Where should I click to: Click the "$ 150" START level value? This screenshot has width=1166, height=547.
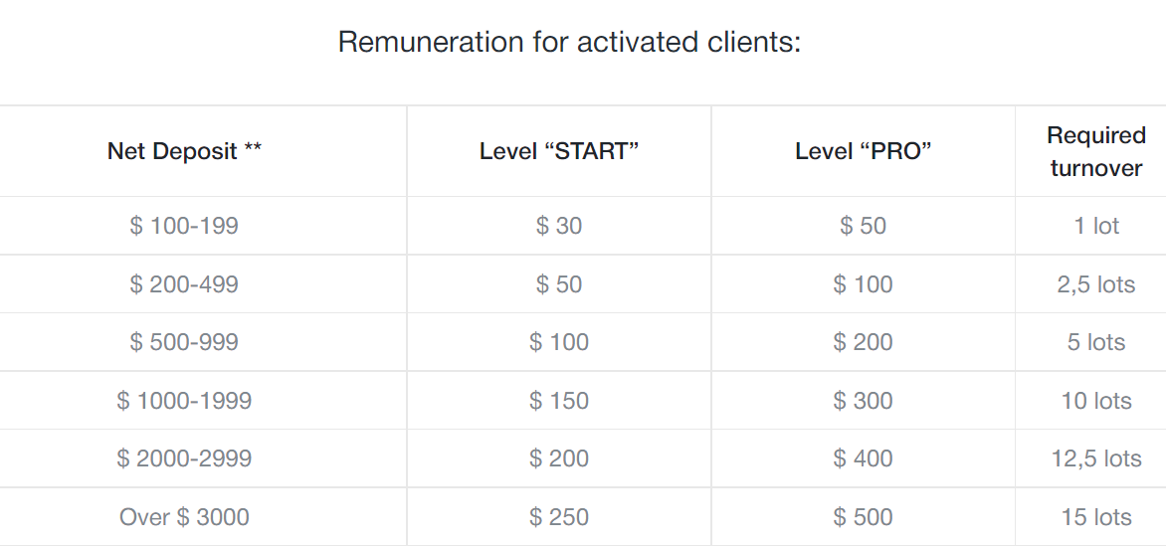[x=559, y=401]
